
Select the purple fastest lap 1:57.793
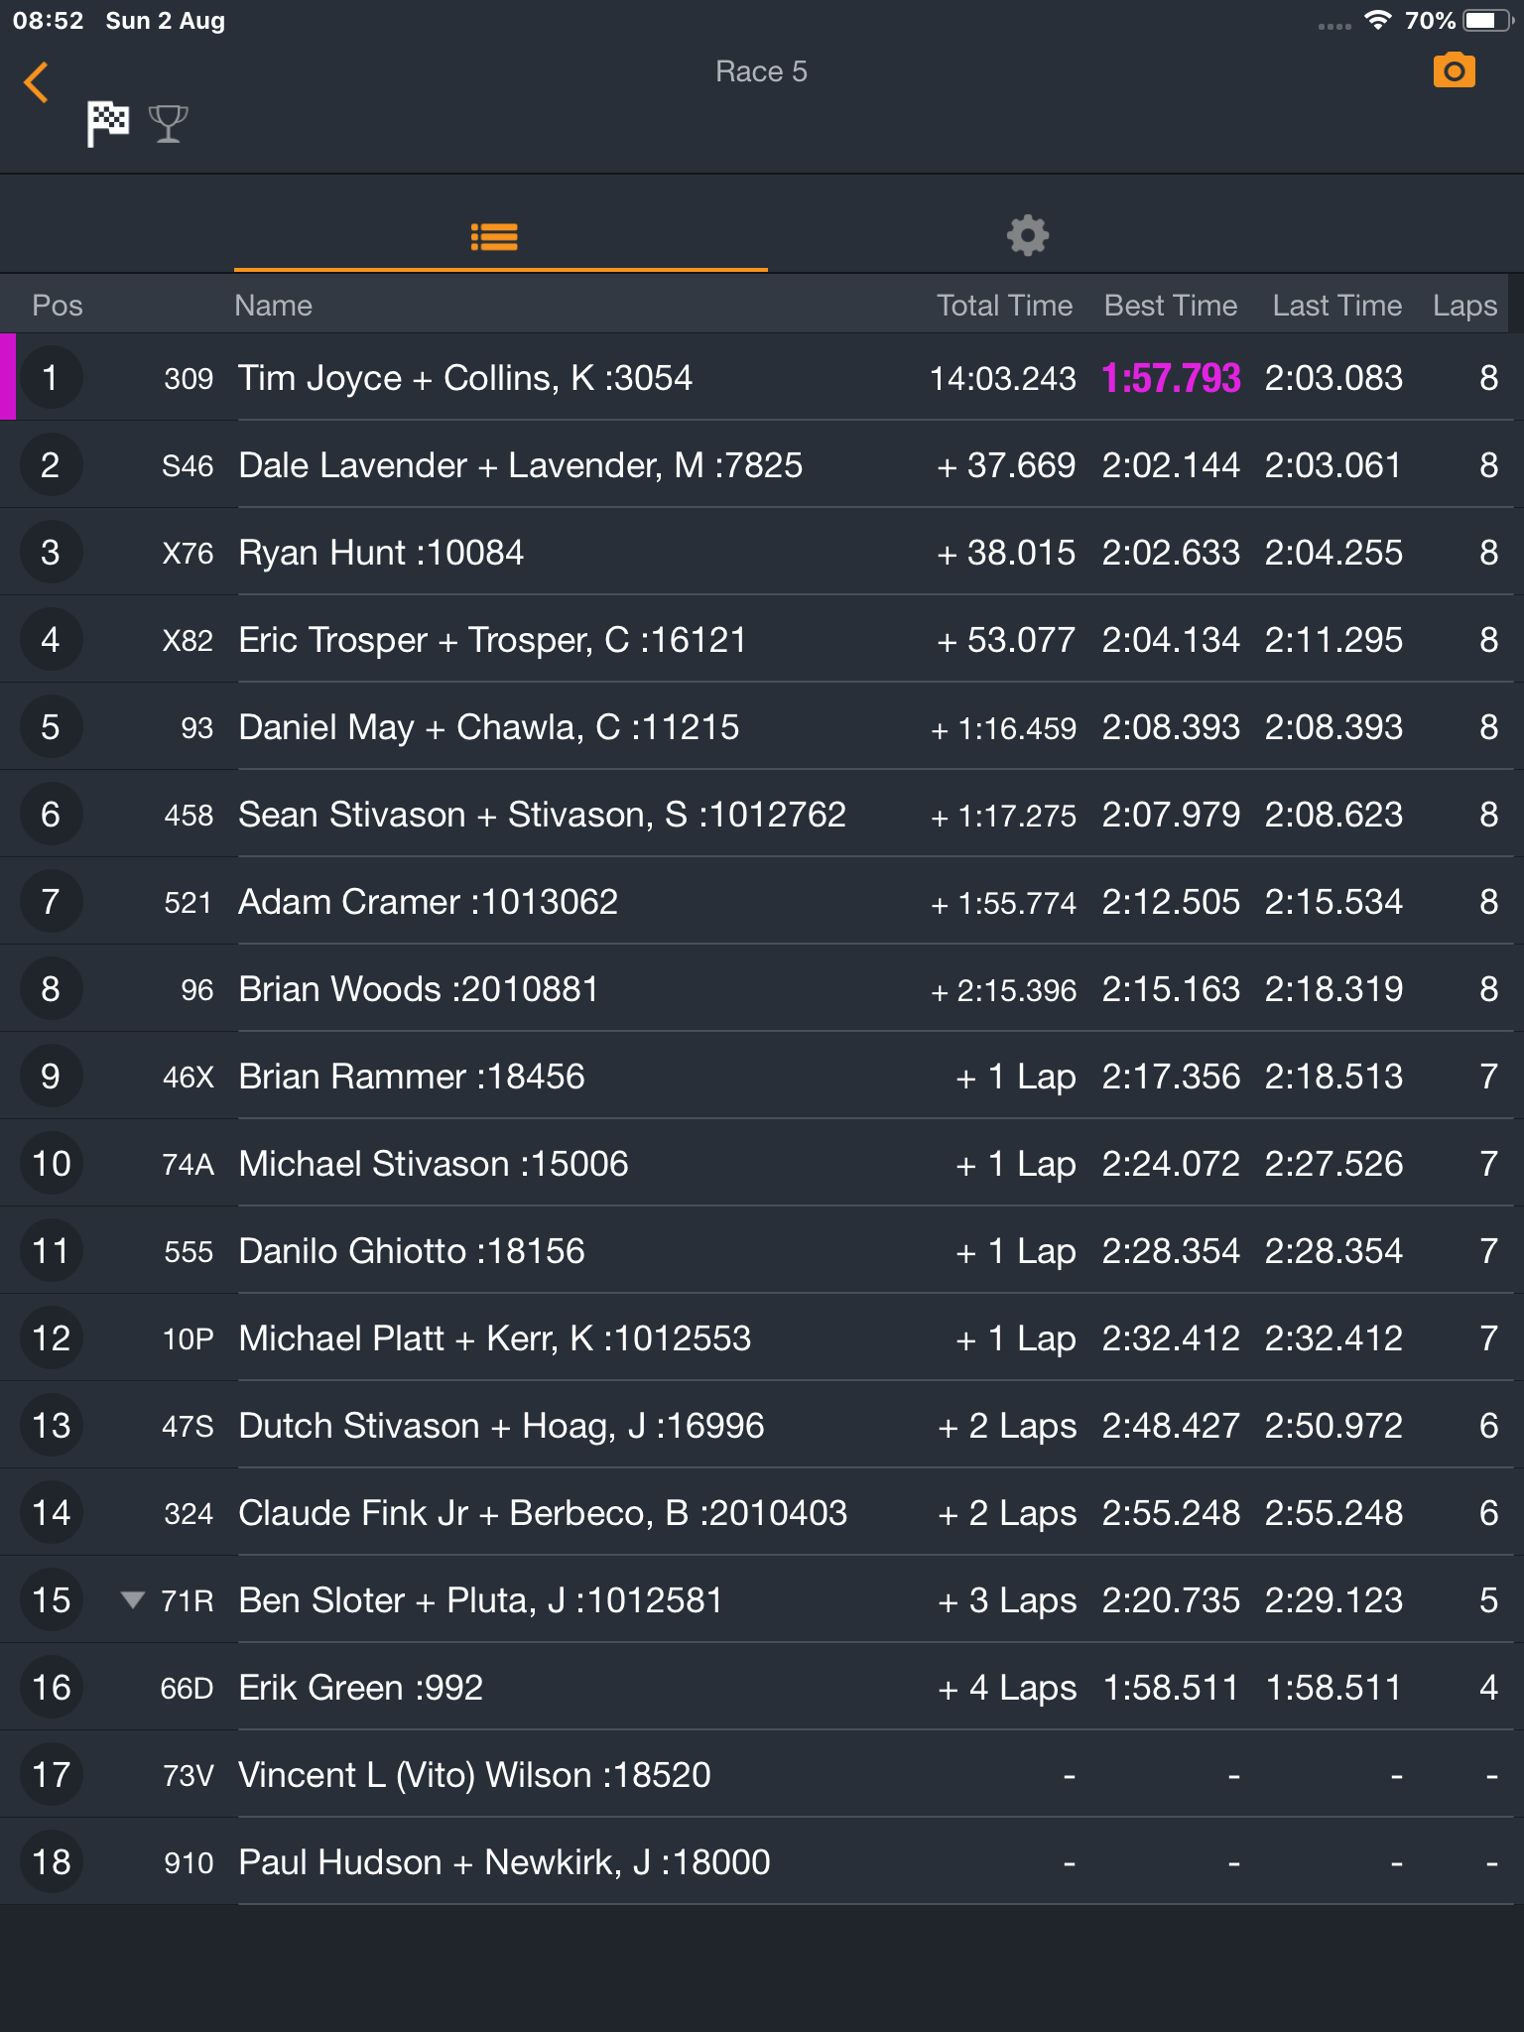(x=1171, y=378)
